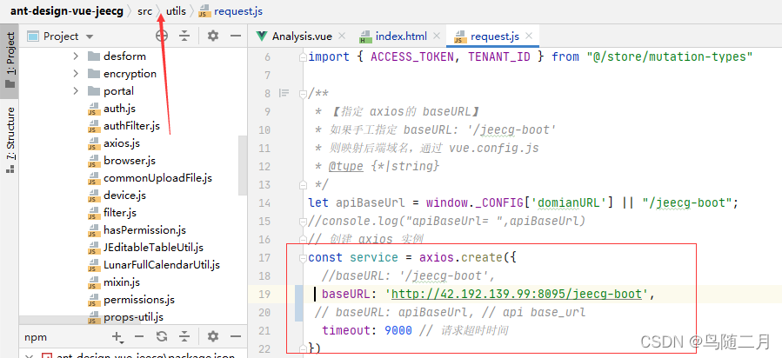Screen dimensions: 782x358
Task: Switch to the index.html tab
Action: 400,36
